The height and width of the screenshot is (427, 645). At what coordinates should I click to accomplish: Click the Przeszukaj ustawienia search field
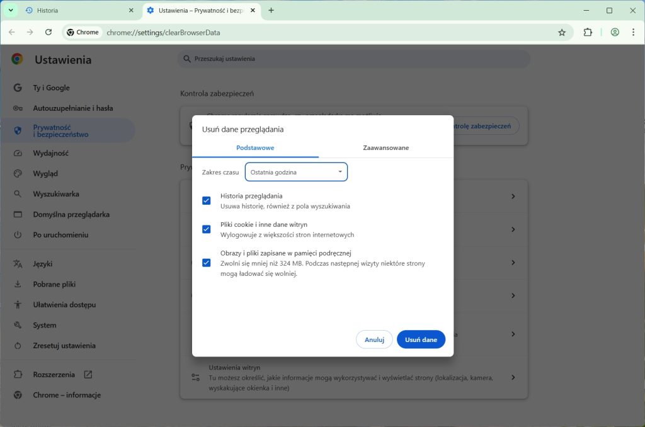pos(353,59)
